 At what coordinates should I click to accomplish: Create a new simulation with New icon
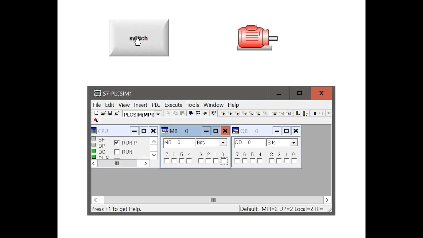point(96,113)
